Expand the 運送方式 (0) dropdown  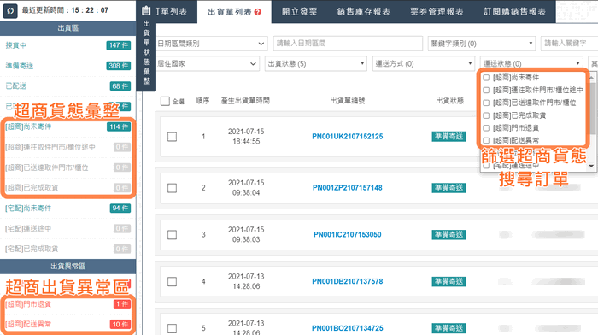[424, 64]
